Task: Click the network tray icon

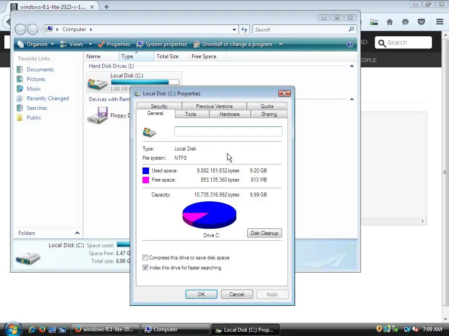Action: (407, 329)
